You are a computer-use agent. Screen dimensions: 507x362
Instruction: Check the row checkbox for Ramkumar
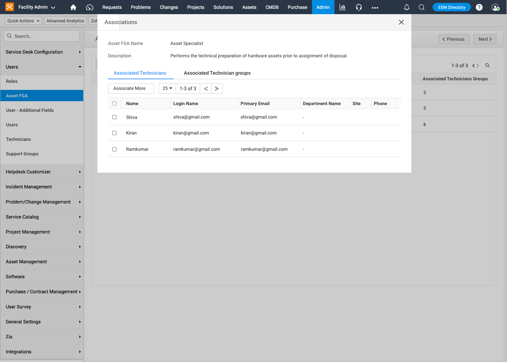(x=114, y=149)
